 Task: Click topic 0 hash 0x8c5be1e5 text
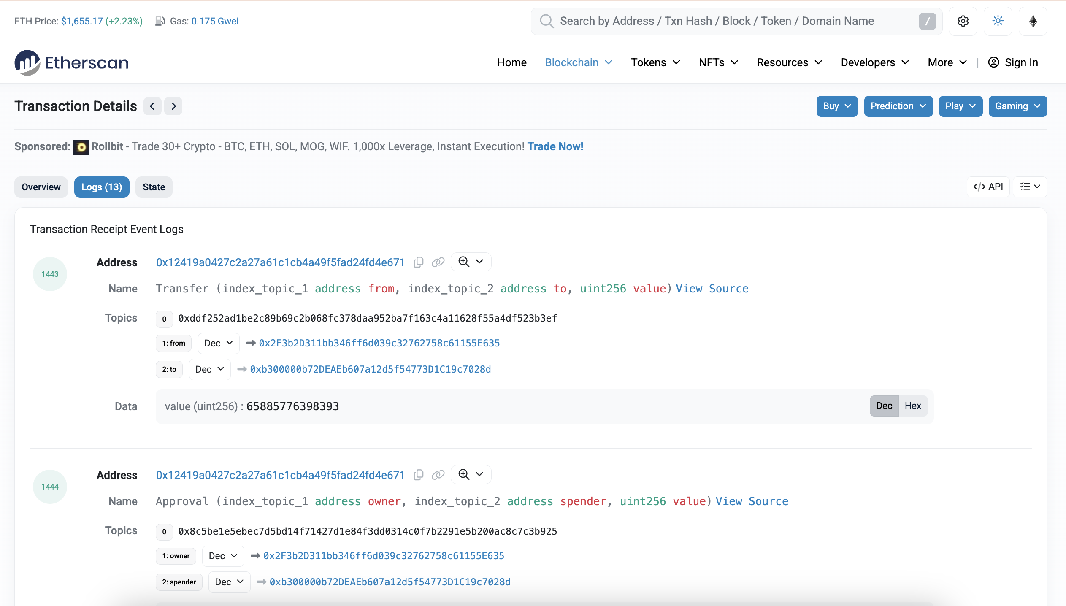367,531
